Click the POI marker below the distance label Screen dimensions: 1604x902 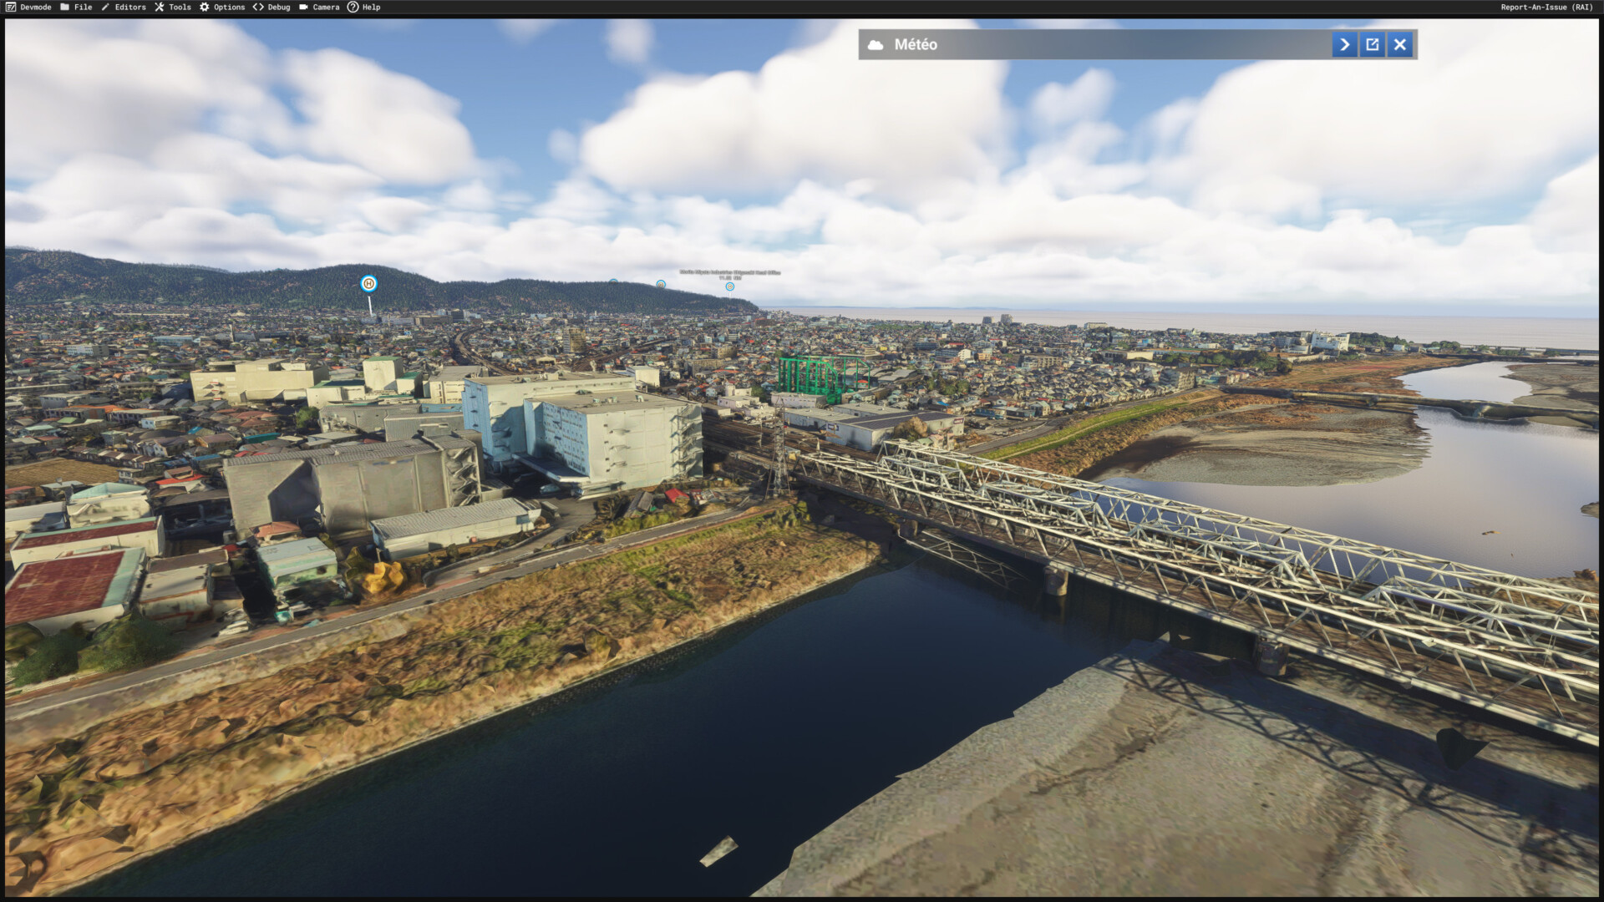tap(730, 286)
